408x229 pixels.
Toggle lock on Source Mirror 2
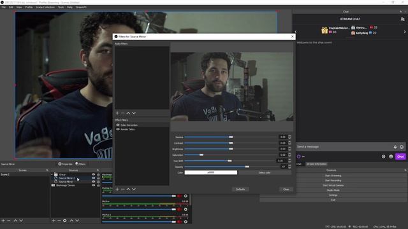tap(98, 178)
